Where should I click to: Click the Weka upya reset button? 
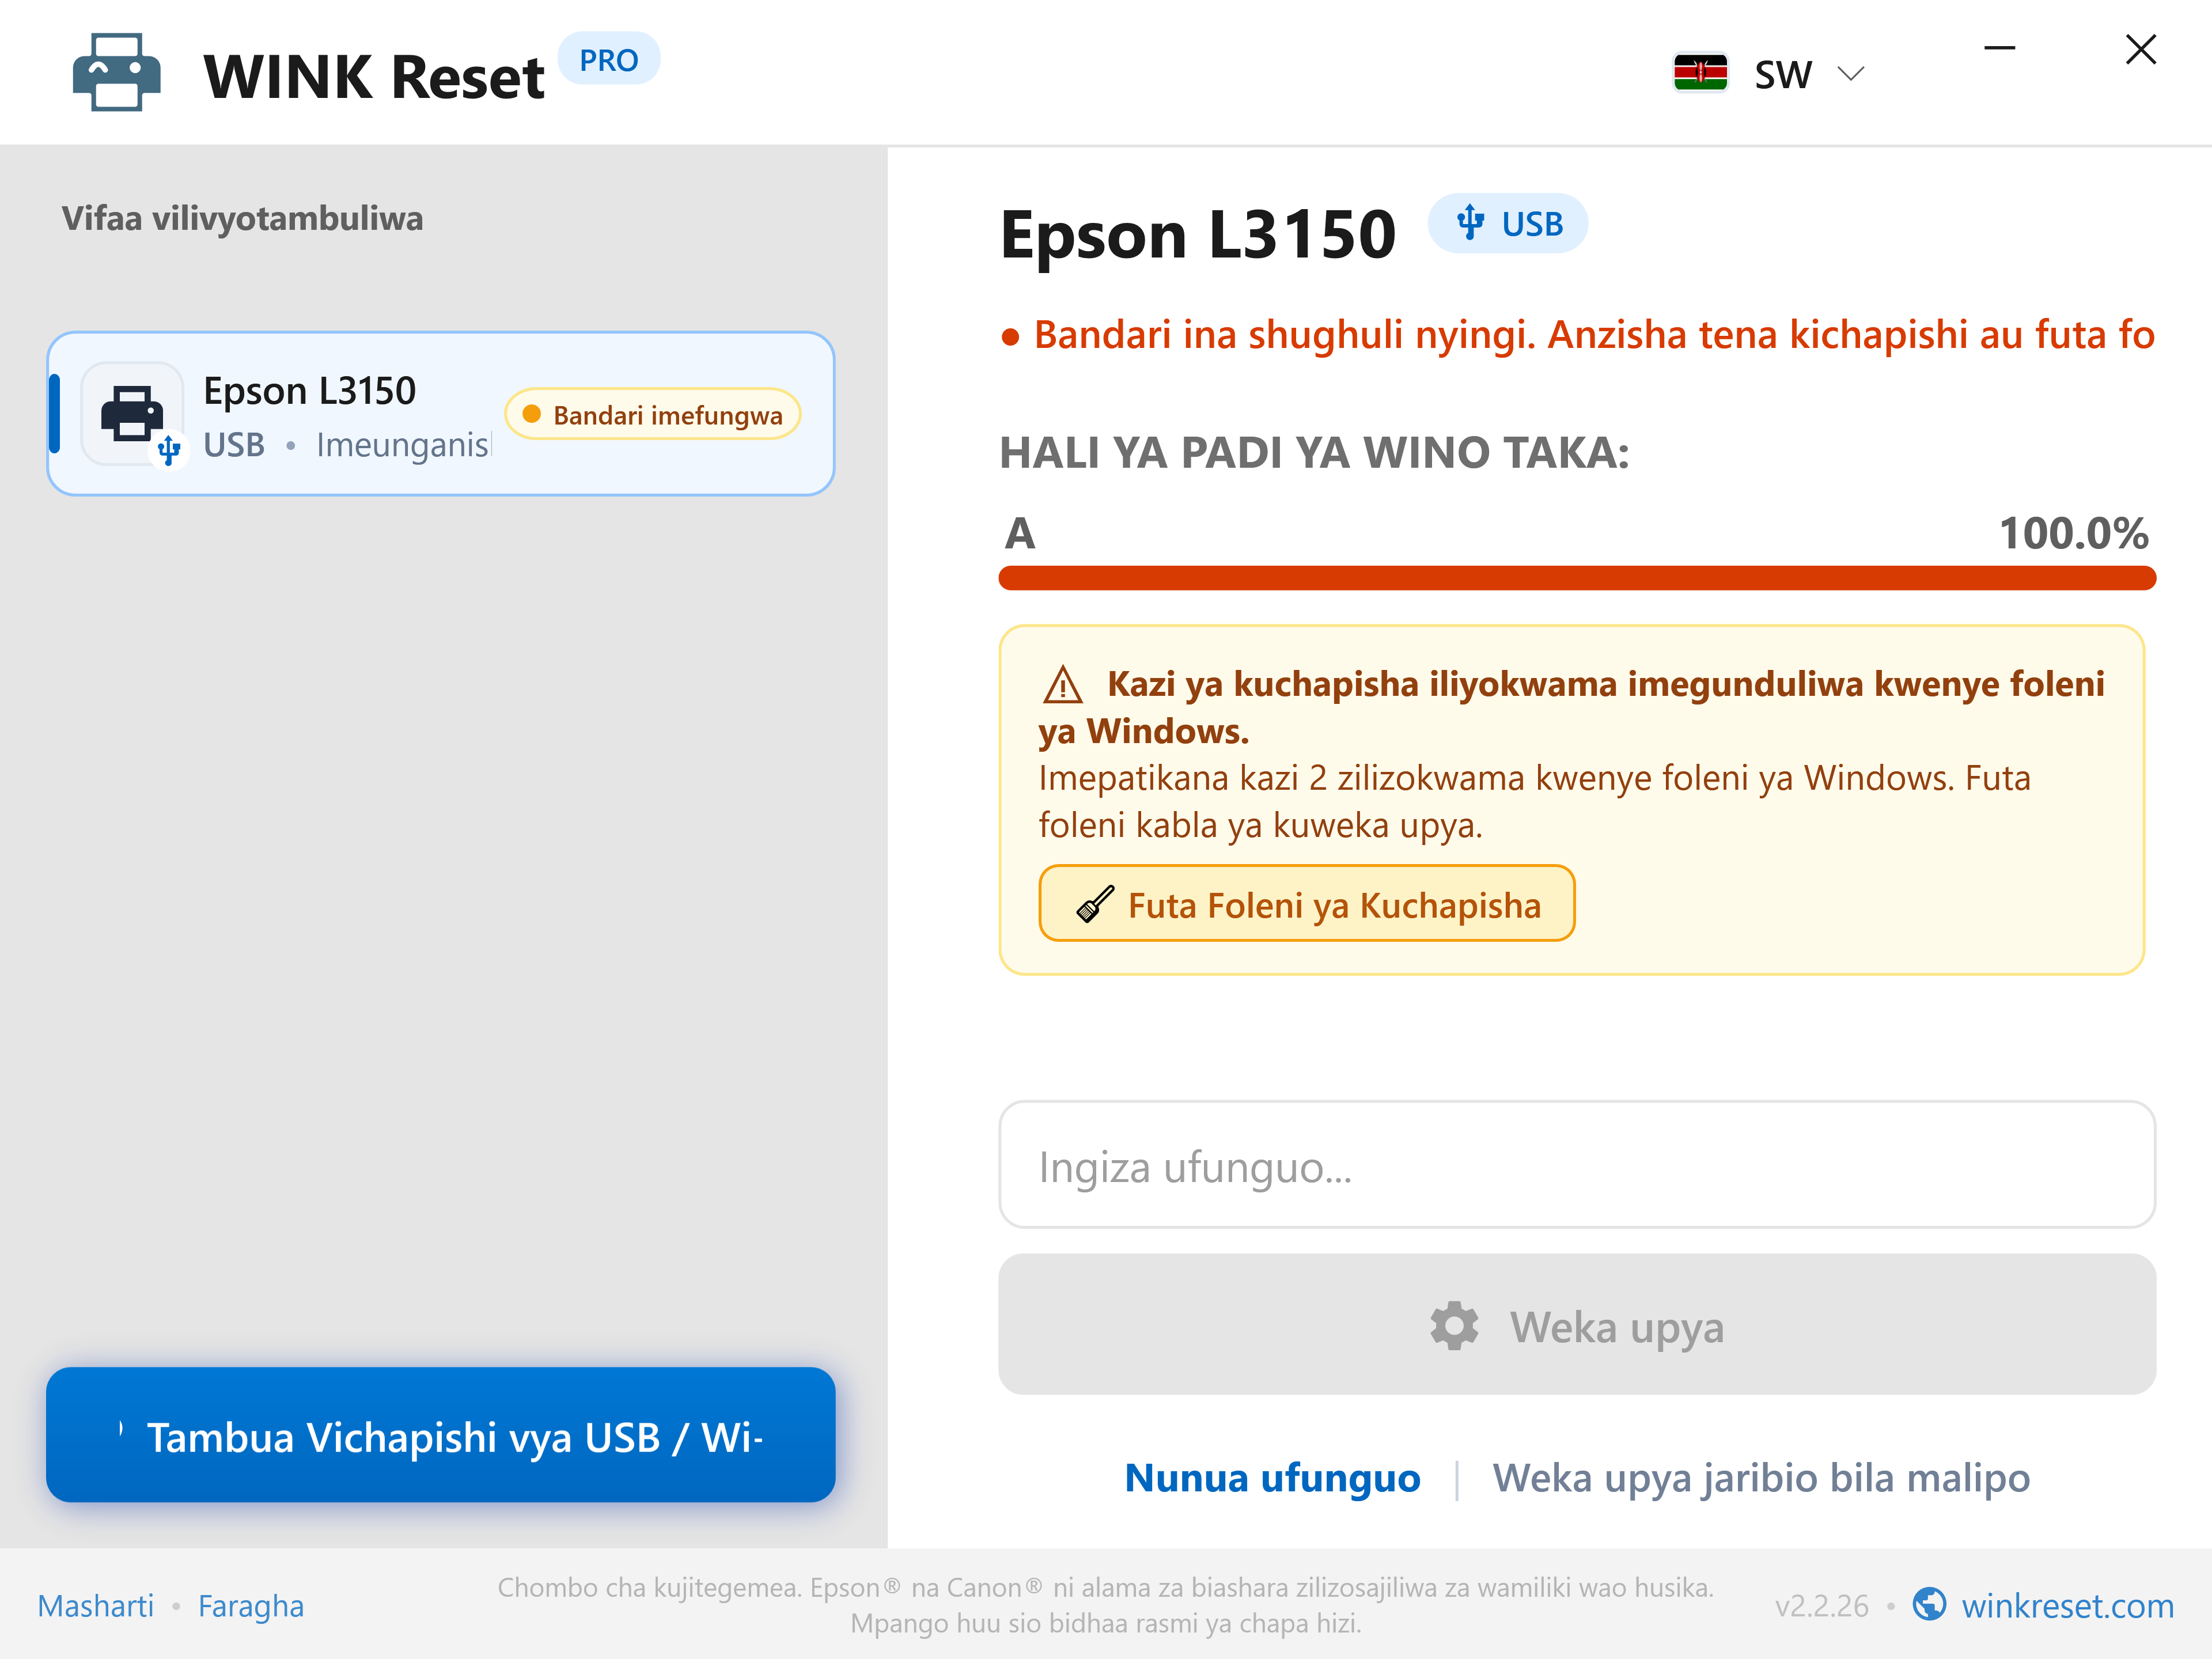tap(1576, 1325)
